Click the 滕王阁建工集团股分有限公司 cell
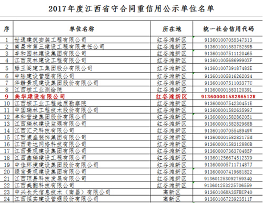This screenshot has height=203, width=263. point(82,68)
